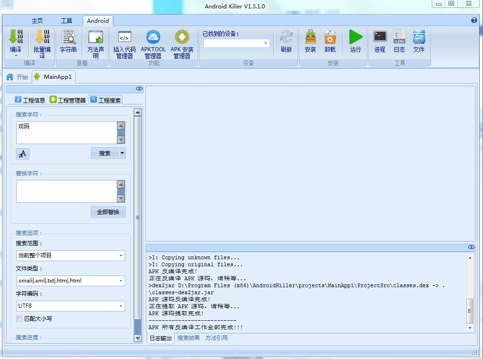Click the panel splitter grip handle
Image resolution: width=483 pixels, height=359 pixels.
point(138,217)
